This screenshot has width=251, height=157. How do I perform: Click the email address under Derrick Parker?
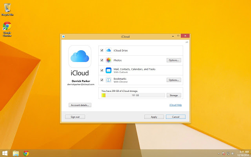coord(81,84)
